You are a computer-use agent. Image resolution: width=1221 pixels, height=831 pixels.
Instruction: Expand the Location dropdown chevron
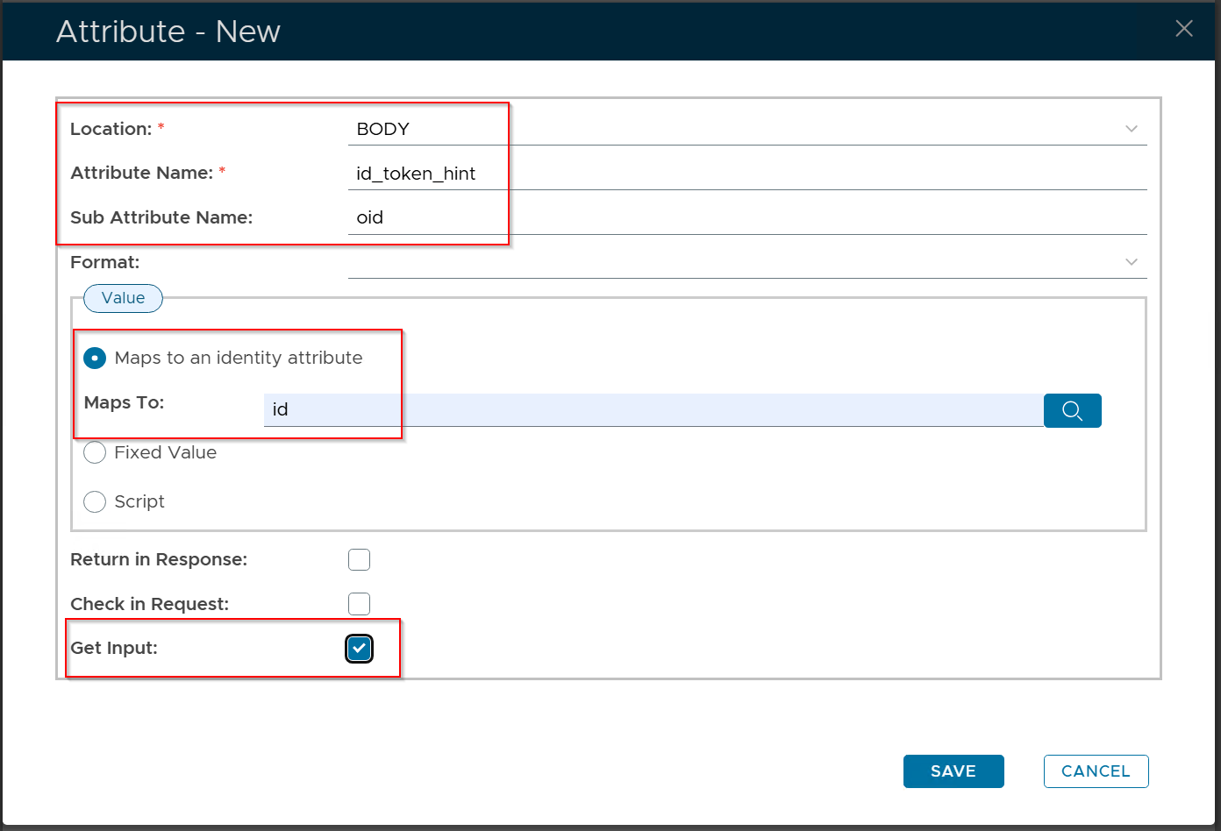point(1131,129)
